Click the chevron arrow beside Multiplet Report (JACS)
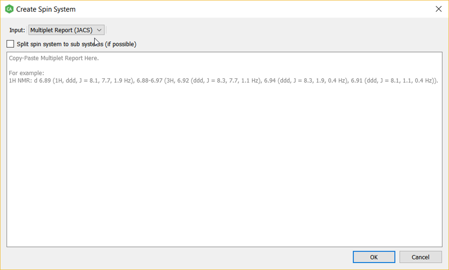The image size is (449, 270). 99,30
